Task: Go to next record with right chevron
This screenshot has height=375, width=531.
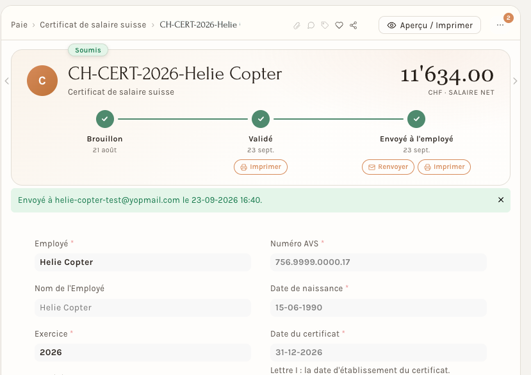Action: [515, 81]
